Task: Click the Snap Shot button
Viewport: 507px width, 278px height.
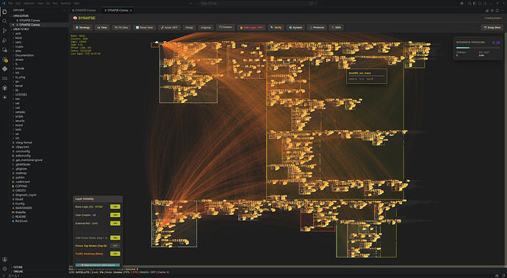Action: coord(492,27)
